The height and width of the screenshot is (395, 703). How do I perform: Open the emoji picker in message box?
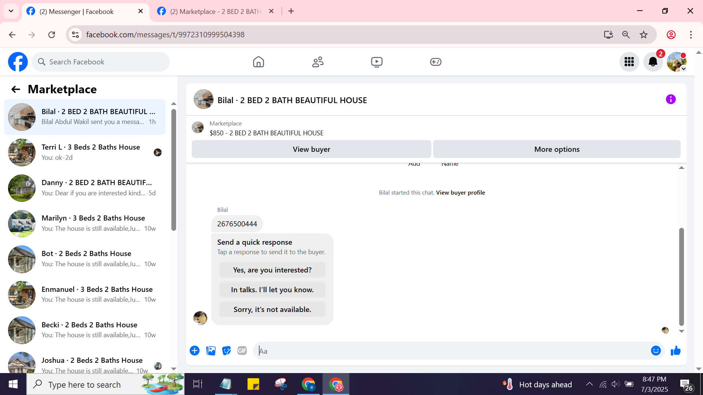click(x=656, y=351)
